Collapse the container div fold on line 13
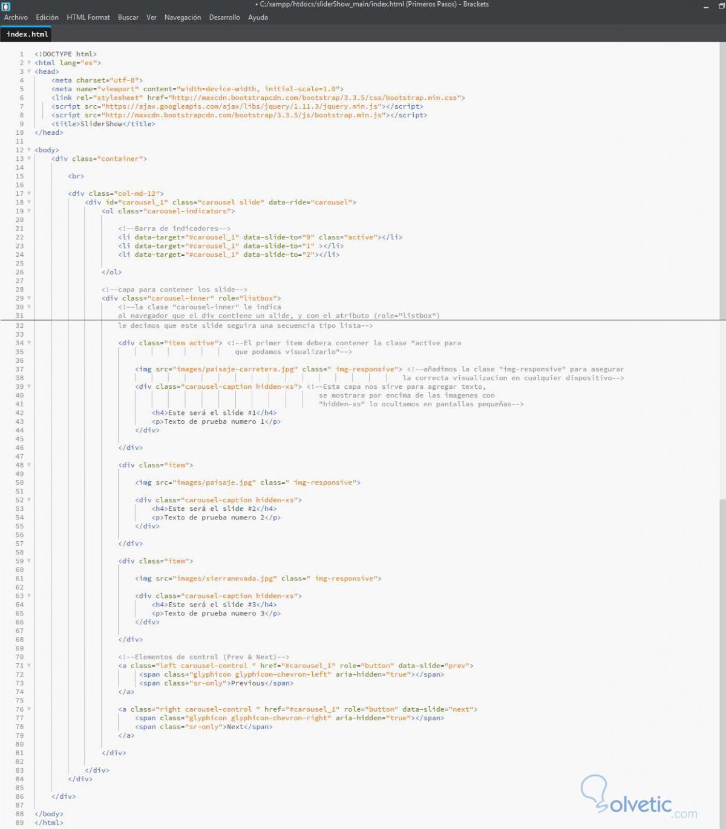The height and width of the screenshot is (829, 726). pyautogui.click(x=29, y=158)
